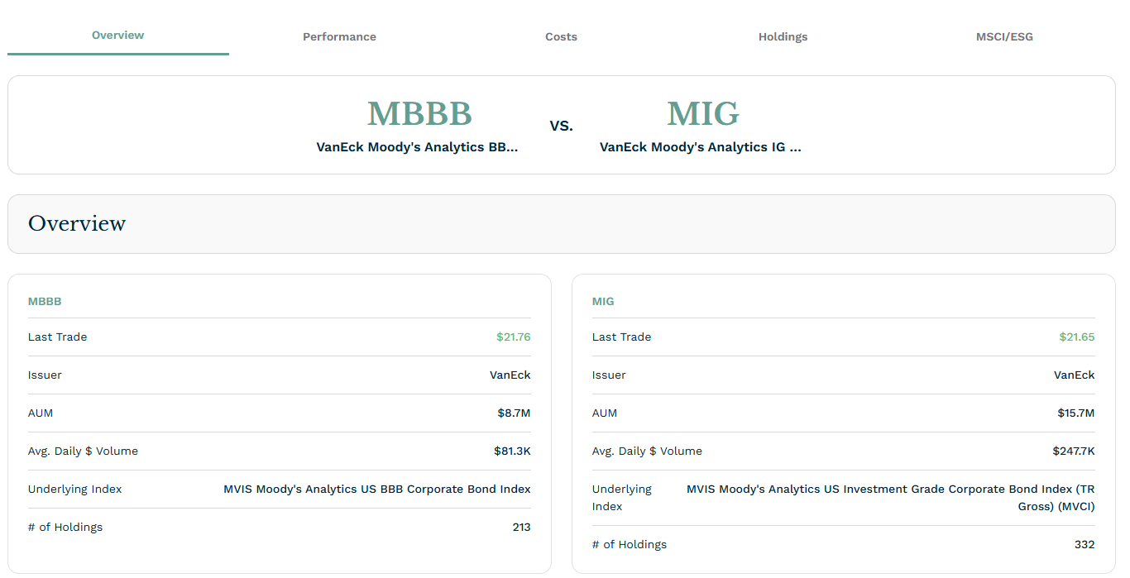The width and height of the screenshot is (1130, 578).
Task: Select the Overview section heading
Action: [77, 223]
